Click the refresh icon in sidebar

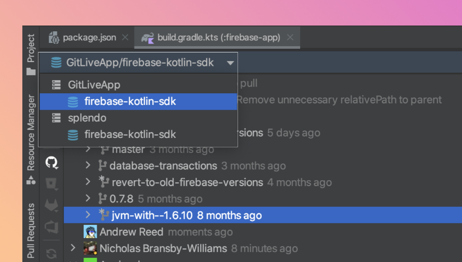[52, 254]
